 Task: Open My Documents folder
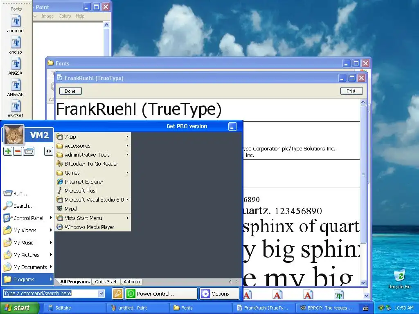28,267
